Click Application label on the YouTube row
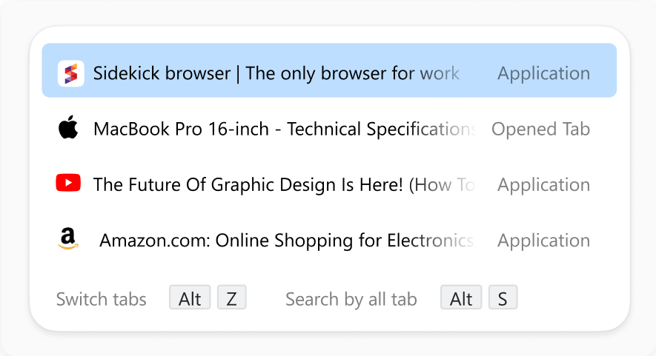 pos(543,185)
